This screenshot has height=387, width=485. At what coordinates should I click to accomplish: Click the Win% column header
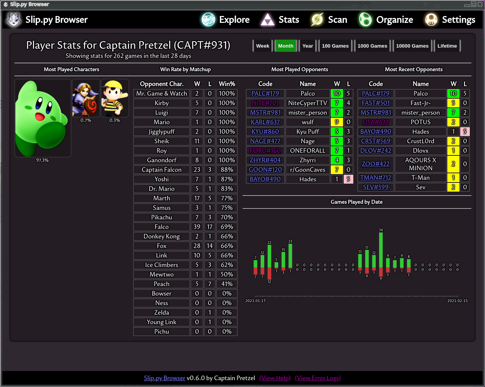tap(227, 84)
